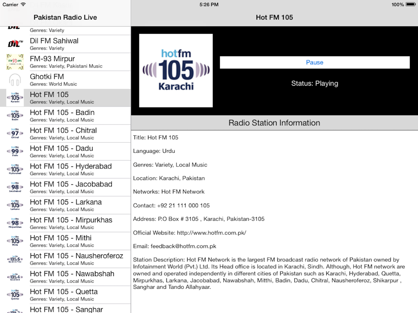418x313 pixels.
Task: Click the battery indicator in status bar
Action: [x=410, y=4]
